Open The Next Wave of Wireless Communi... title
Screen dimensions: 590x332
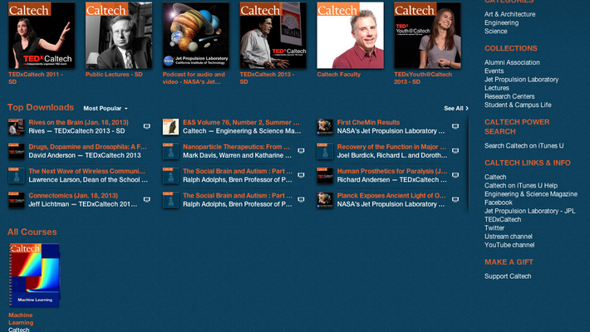(x=87, y=171)
